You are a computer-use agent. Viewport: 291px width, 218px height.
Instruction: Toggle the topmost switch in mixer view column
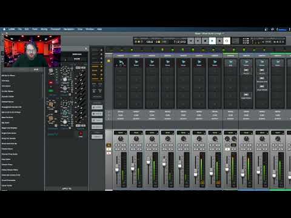point(101,50)
